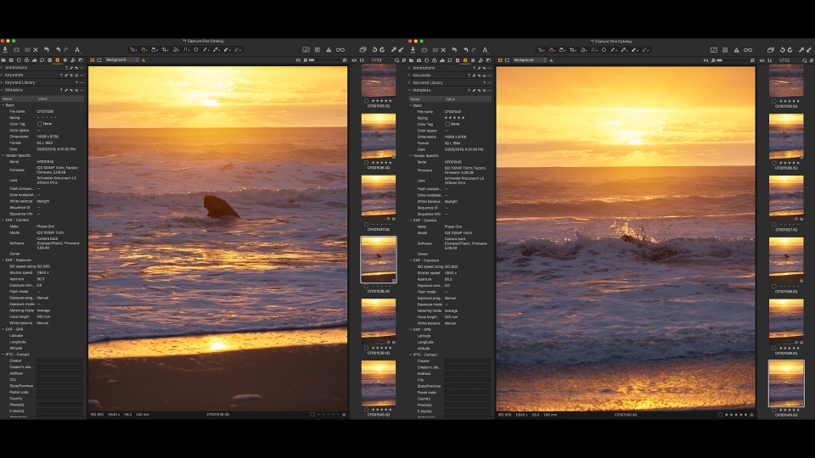Screen dimensions: 815x458
Task: Click the Apply adjustments arrow in right window
Action: 809,50
